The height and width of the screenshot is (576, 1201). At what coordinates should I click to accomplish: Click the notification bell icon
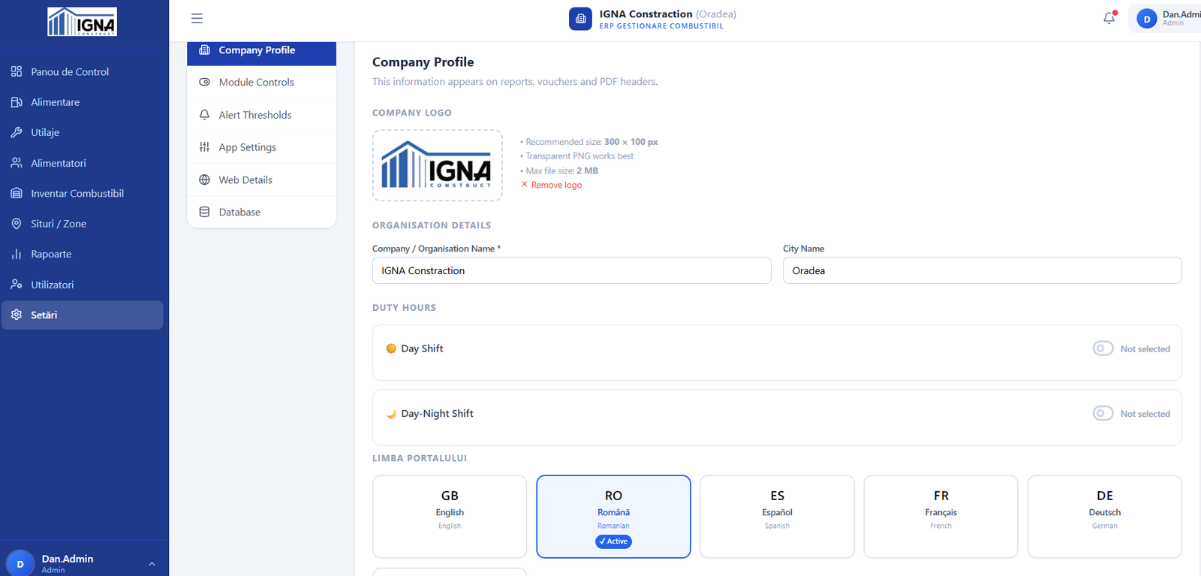(1109, 18)
